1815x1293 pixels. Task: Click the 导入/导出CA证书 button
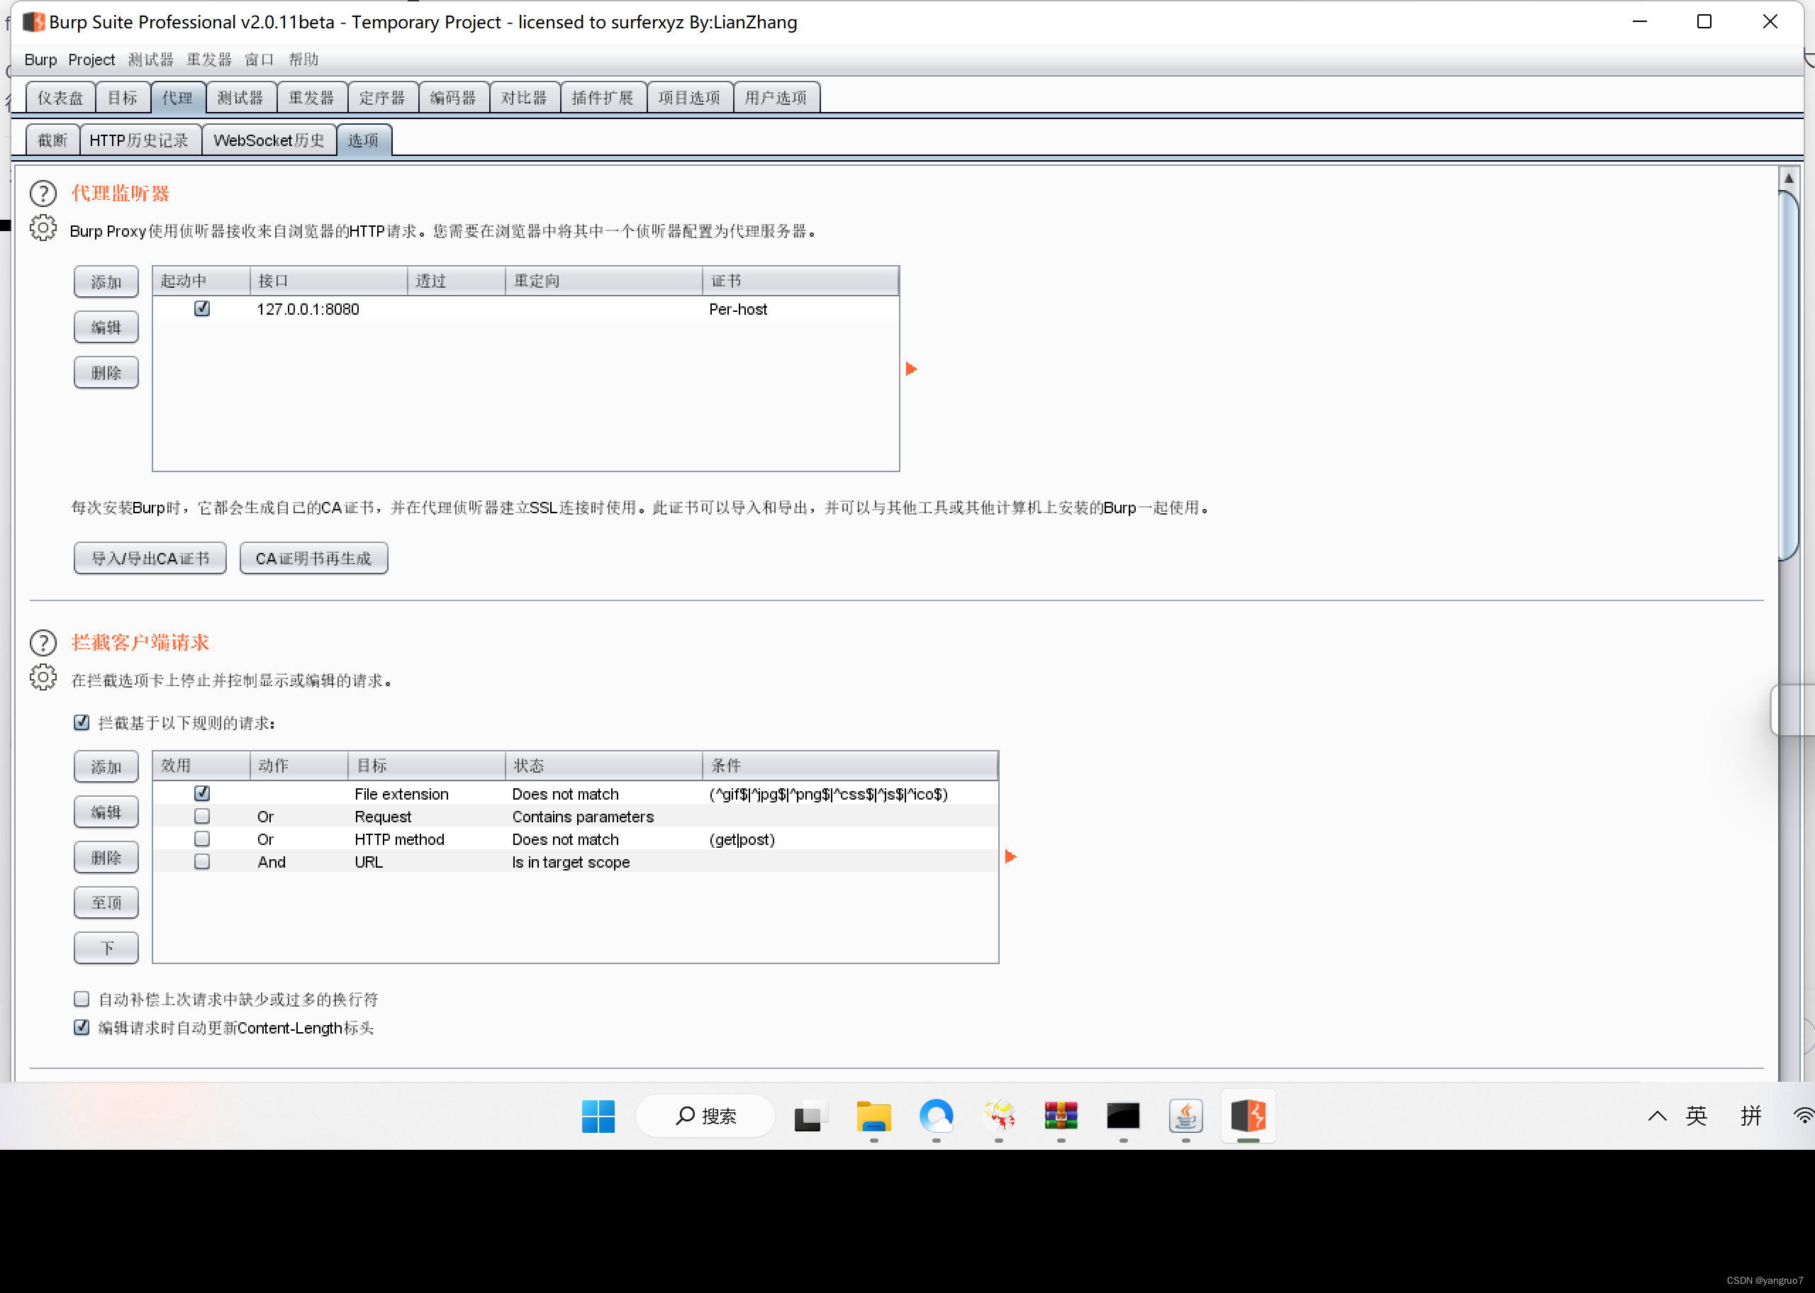pos(149,557)
